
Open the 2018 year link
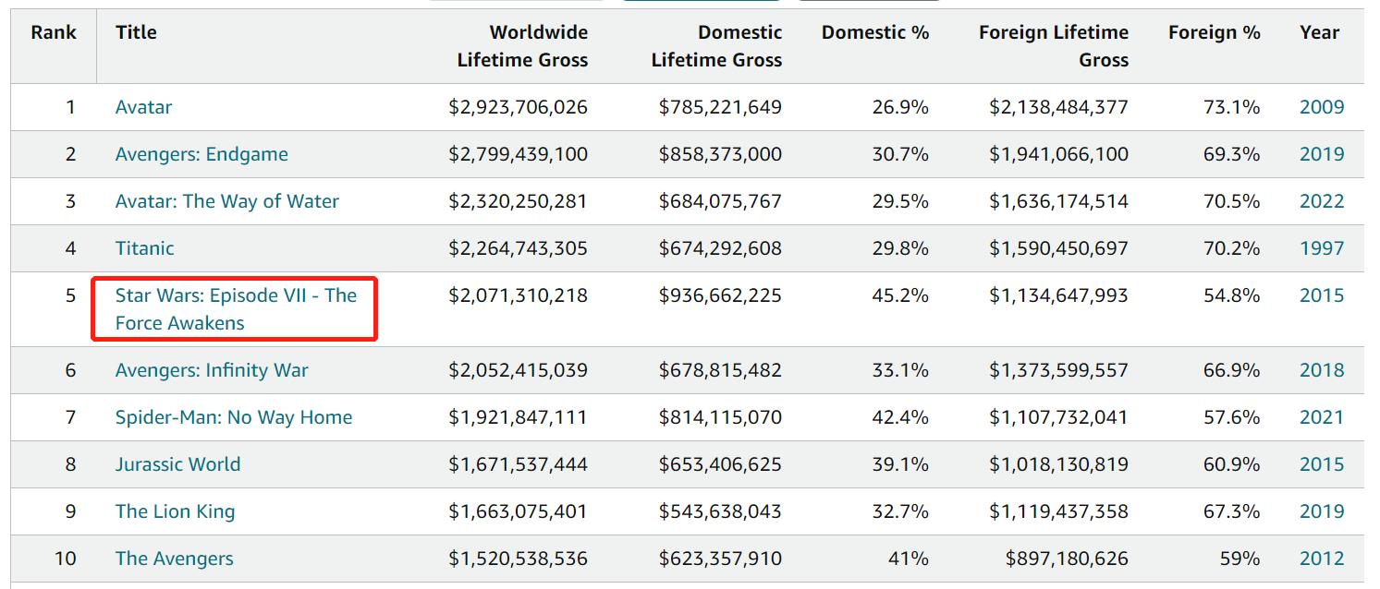click(x=1321, y=370)
